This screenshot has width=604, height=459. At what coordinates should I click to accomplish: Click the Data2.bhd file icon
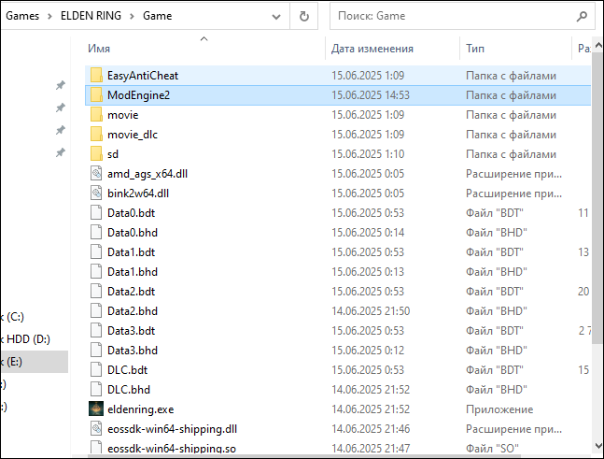tap(96, 311)
